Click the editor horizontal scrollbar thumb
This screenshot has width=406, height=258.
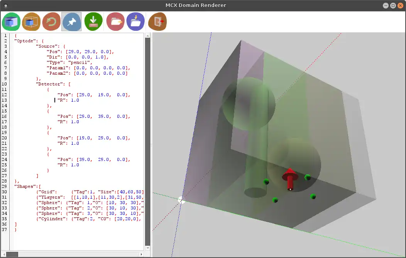(x=12, y=255)
